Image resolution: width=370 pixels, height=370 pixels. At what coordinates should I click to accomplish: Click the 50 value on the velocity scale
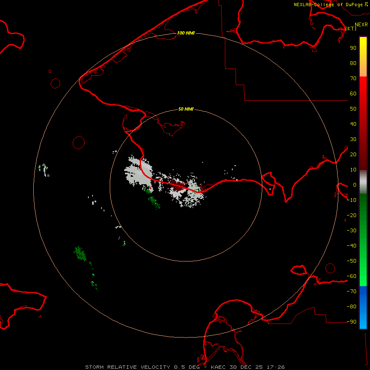point(353,109)
